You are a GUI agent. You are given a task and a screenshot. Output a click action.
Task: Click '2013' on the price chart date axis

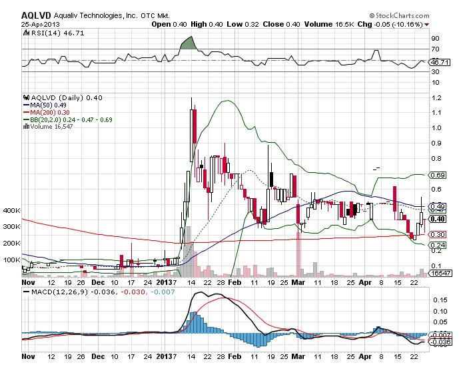(x=164, y=282)
